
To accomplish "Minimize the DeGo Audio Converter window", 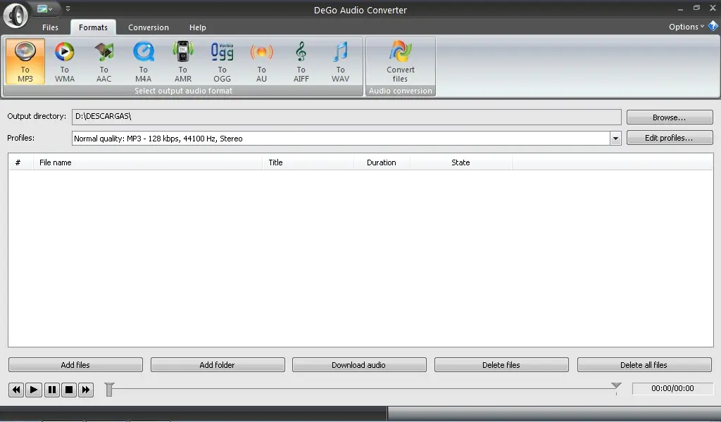I will point(680,8).
